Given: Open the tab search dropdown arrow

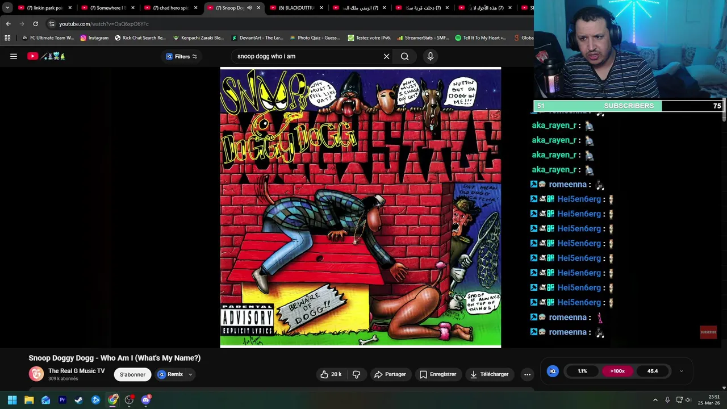Looking at the screenshot, I should (x=7, y=8).
